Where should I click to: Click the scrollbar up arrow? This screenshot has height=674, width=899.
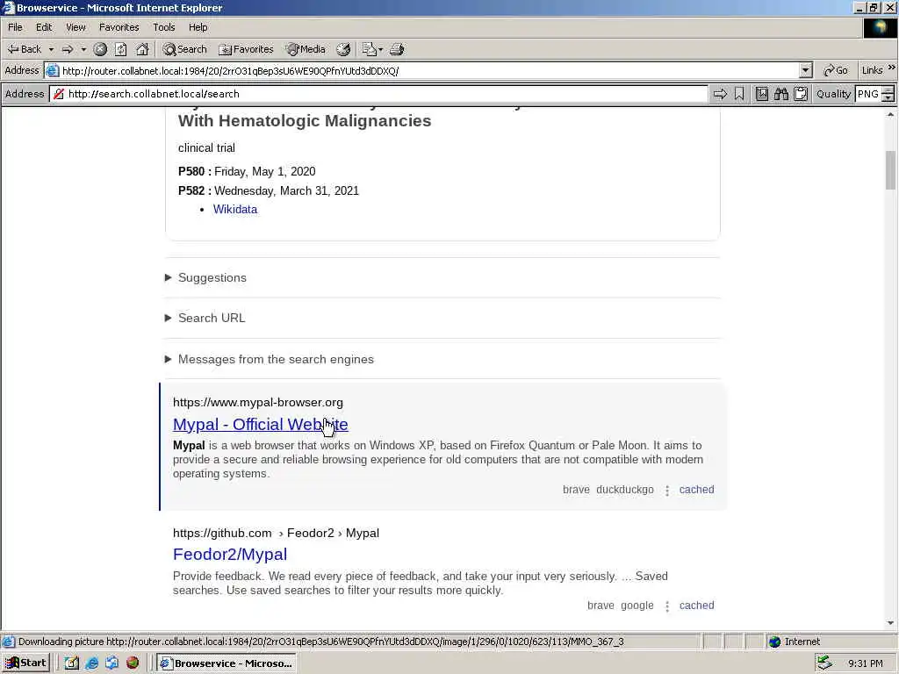pos(890,115)
